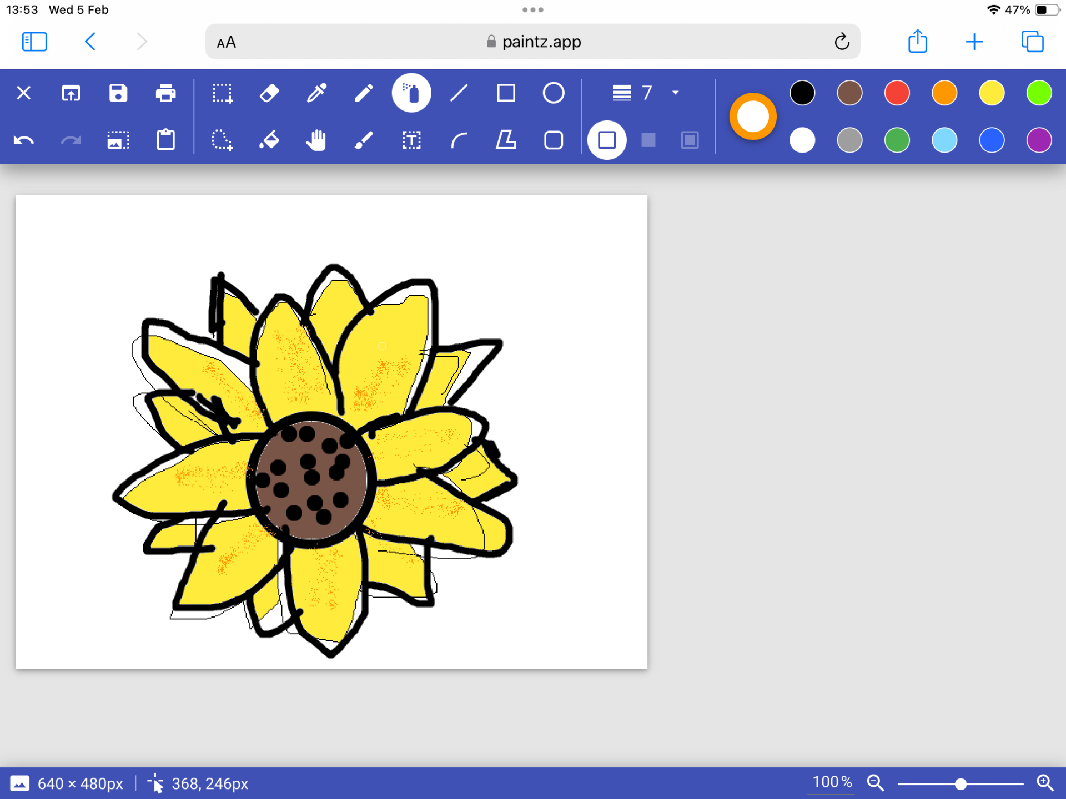Select the Curve tool
The image size is (1066, 799).
pyautogui.click(x=459, y=140)
